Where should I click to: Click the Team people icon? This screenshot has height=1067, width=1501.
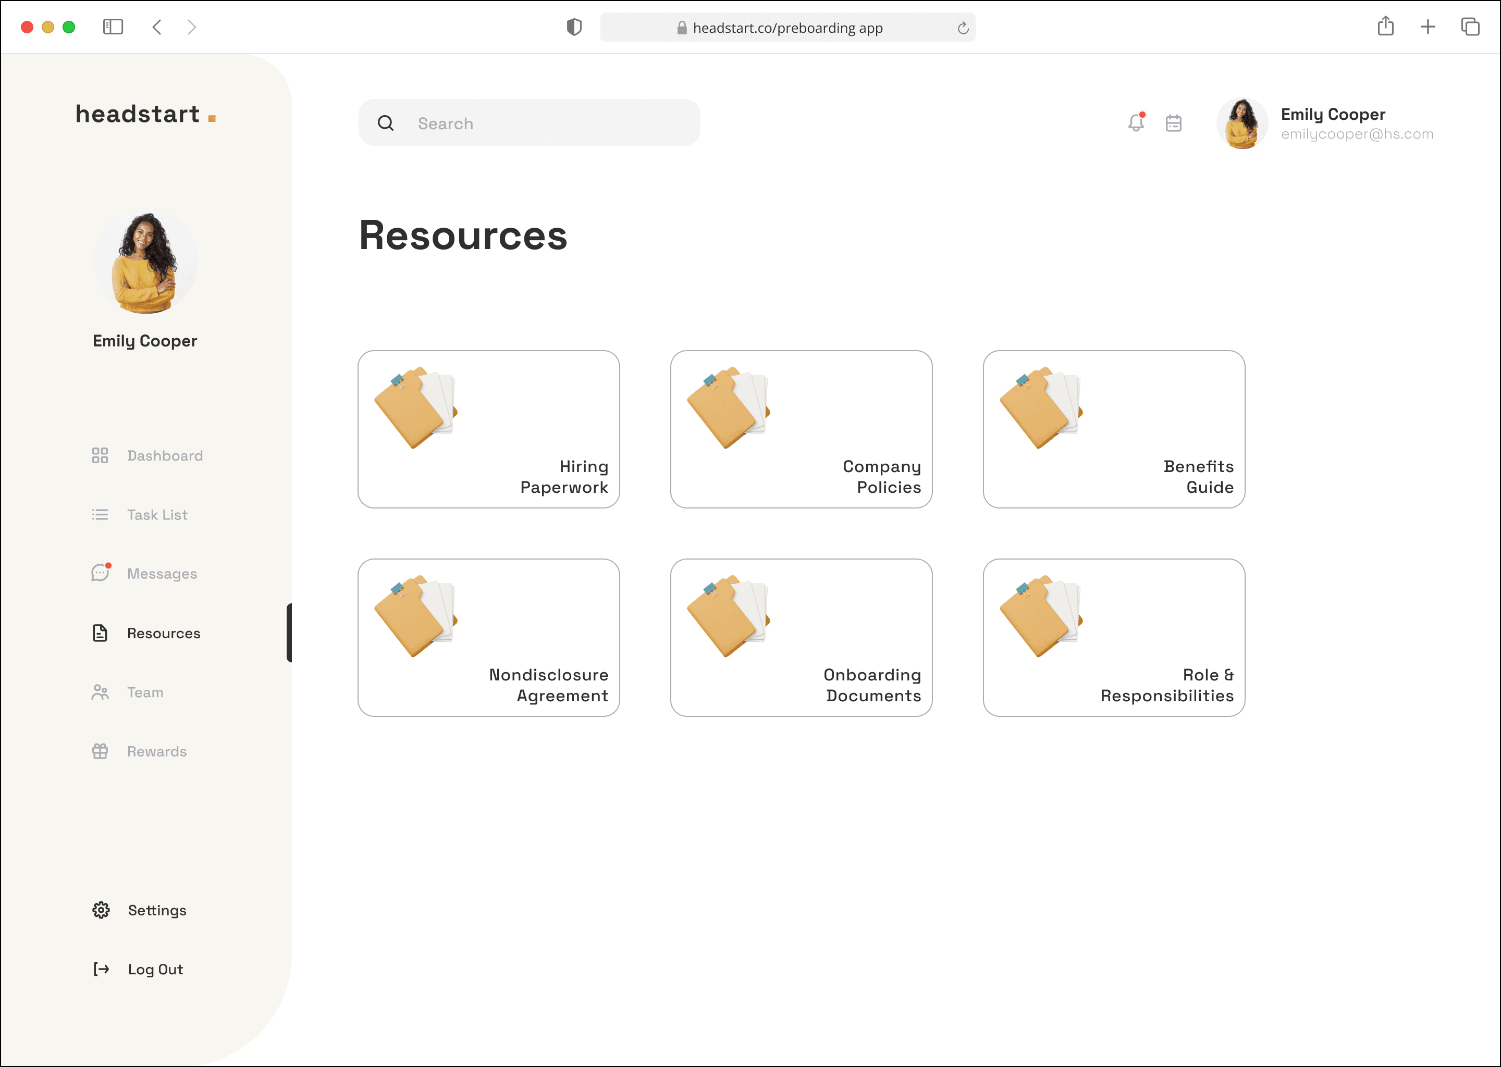tap(100, 692)
